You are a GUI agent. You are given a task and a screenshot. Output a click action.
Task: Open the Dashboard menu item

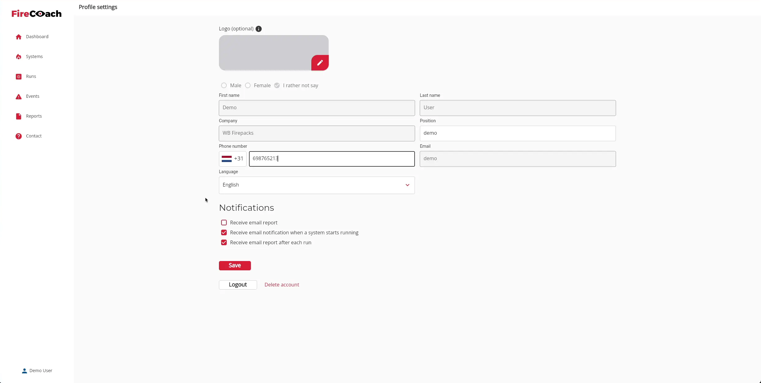(x=37, y=37)
